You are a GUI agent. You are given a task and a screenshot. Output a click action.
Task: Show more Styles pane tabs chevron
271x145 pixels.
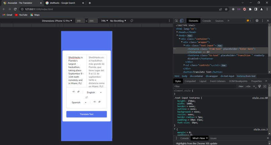(x=266, y=81)
